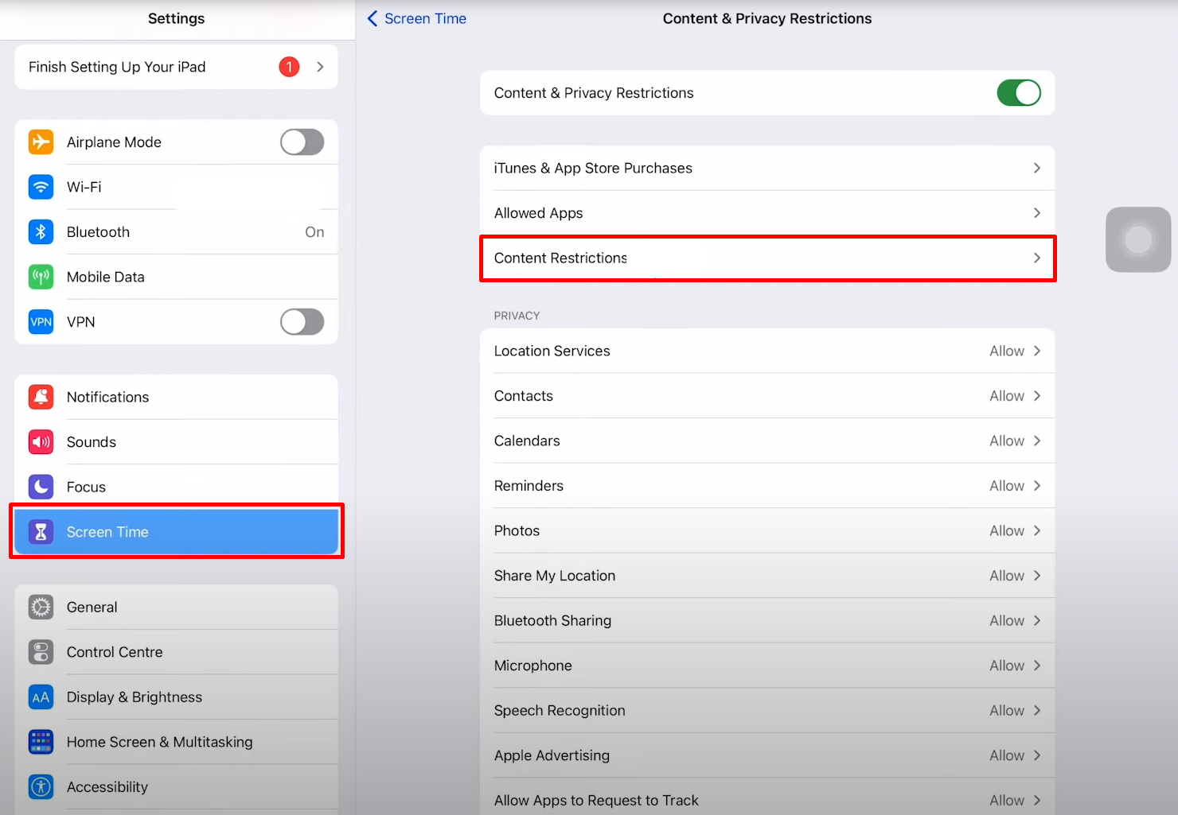Viewport: 1178px width, 815px height.
Task: Select Screen Time in the sidebar
Action: pyautogui.click(x=176, y=532)
